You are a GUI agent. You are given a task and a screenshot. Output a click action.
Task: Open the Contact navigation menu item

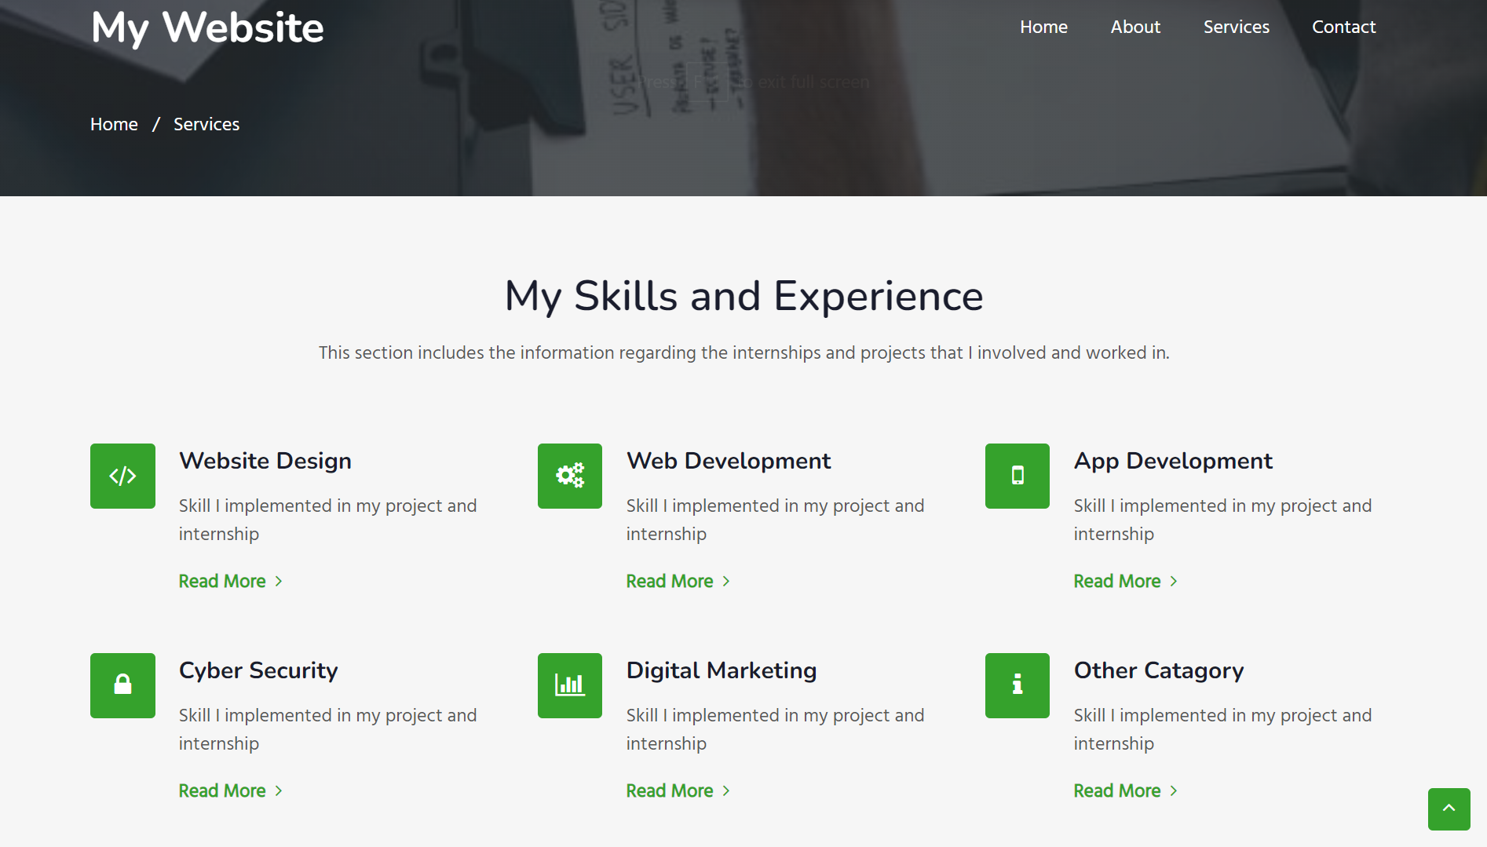coord(1343,27)
